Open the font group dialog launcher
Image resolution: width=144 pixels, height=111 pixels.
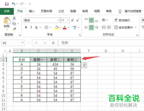coord(80,35)
